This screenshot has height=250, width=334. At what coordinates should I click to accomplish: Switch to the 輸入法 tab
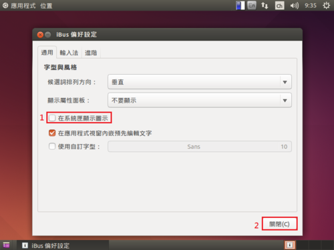pos(69,53)
